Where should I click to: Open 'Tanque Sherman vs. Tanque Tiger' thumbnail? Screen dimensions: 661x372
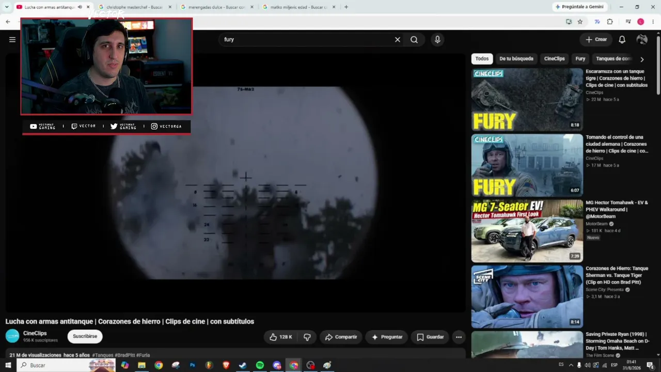click(527, 297)
